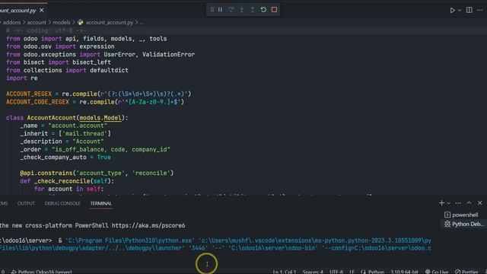Click the debug Step Into icon

click(242, 10)
